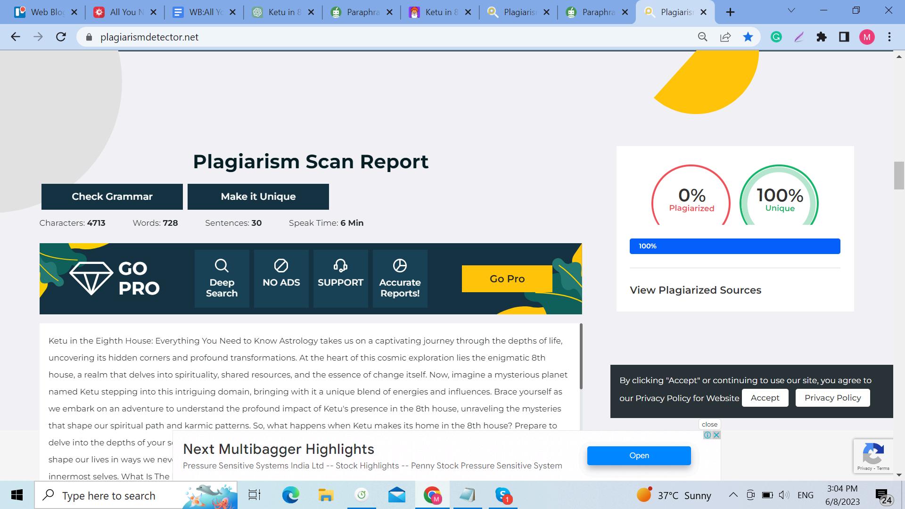The width and height of the screenshot is (905, 509).
Task: Click the browser forward arrow
Action: [x=38, y=37]
